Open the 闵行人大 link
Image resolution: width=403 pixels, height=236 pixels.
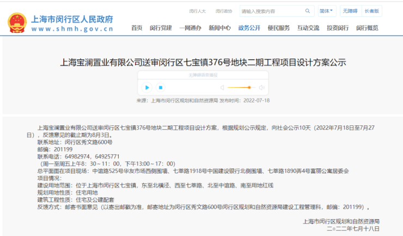(197, 11)
